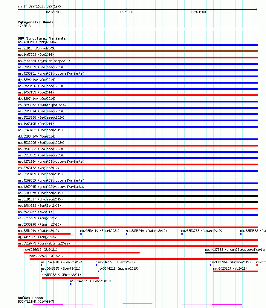Viewport: 266px width, 308px height.
Task: Click the 17q25.3 cytogenetic band label
Action: pos(24,26)
